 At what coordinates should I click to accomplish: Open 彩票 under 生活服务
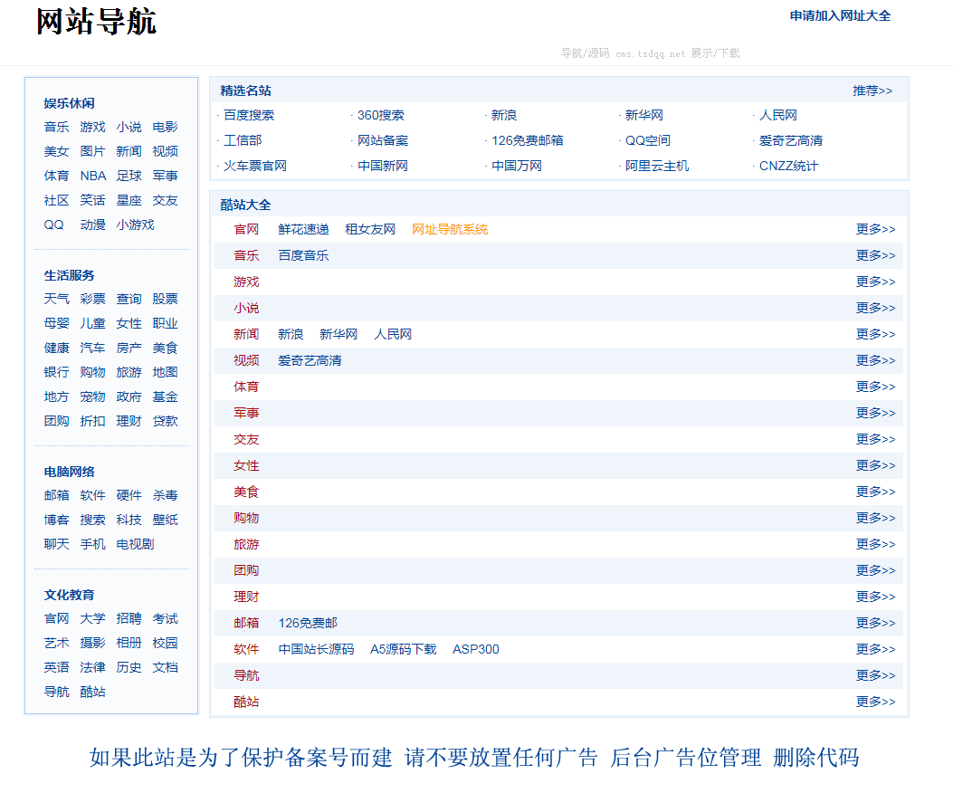(x=93, y=299)
